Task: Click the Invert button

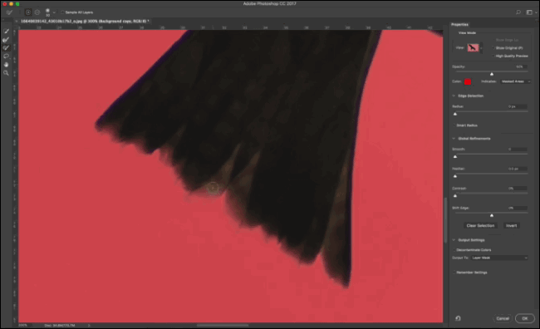Action: (512, 226)
